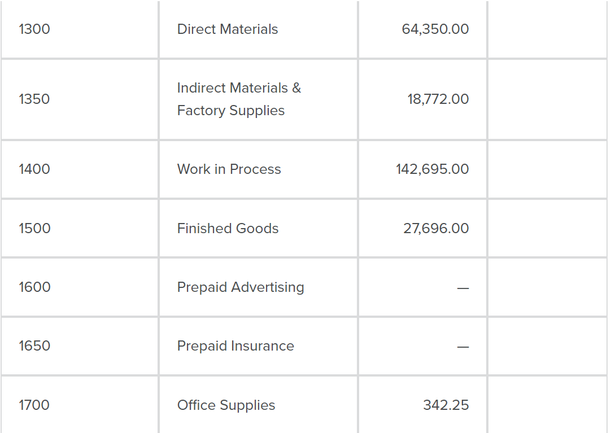Click the 142,695.00 balance
Viewport: 611px width, 433px height.
click(x=432, y=169)
